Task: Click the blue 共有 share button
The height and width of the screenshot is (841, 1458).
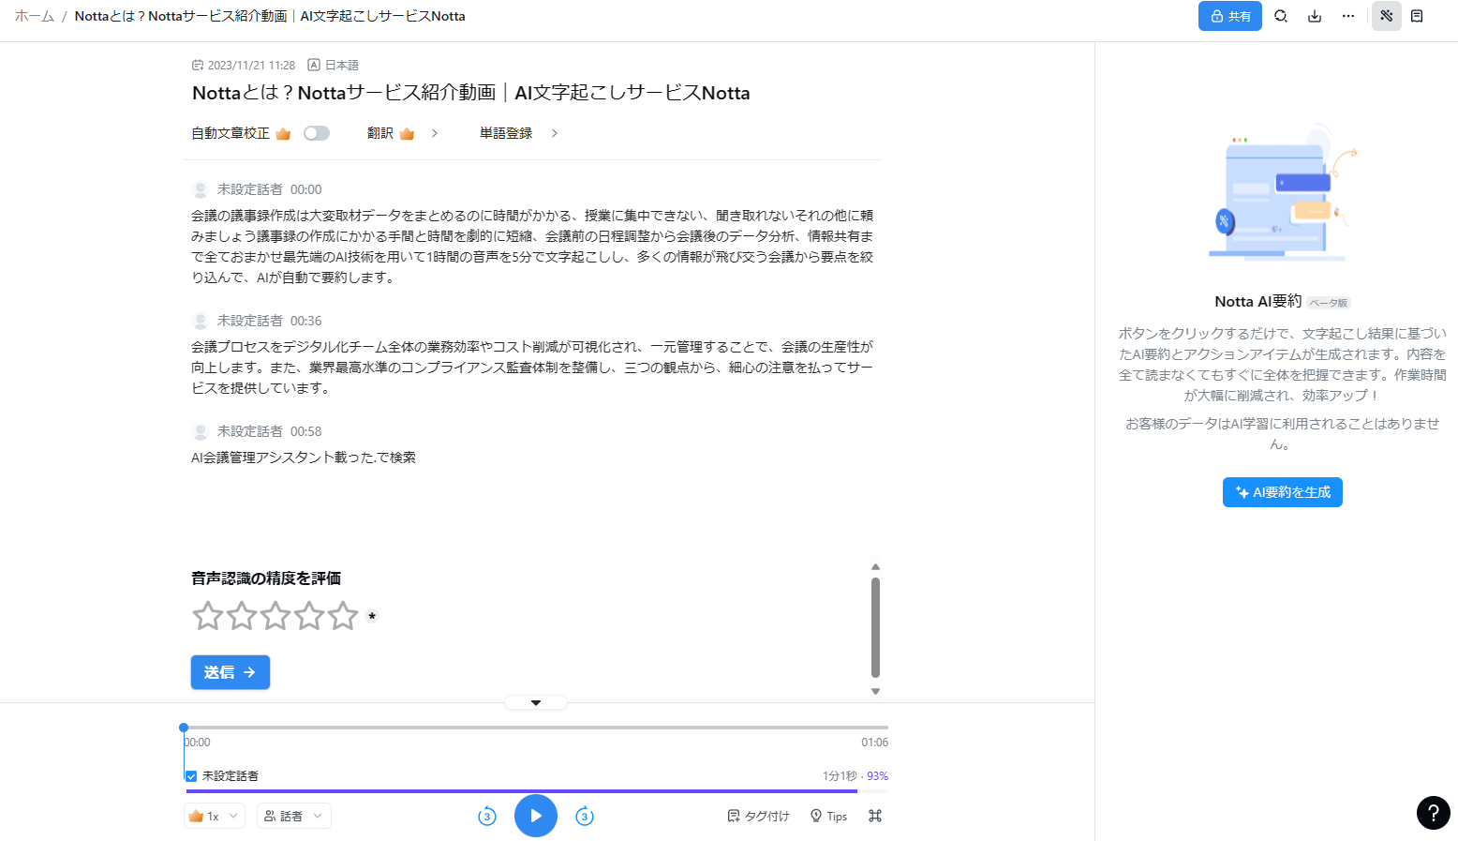Action: [x=1229, y=16]
